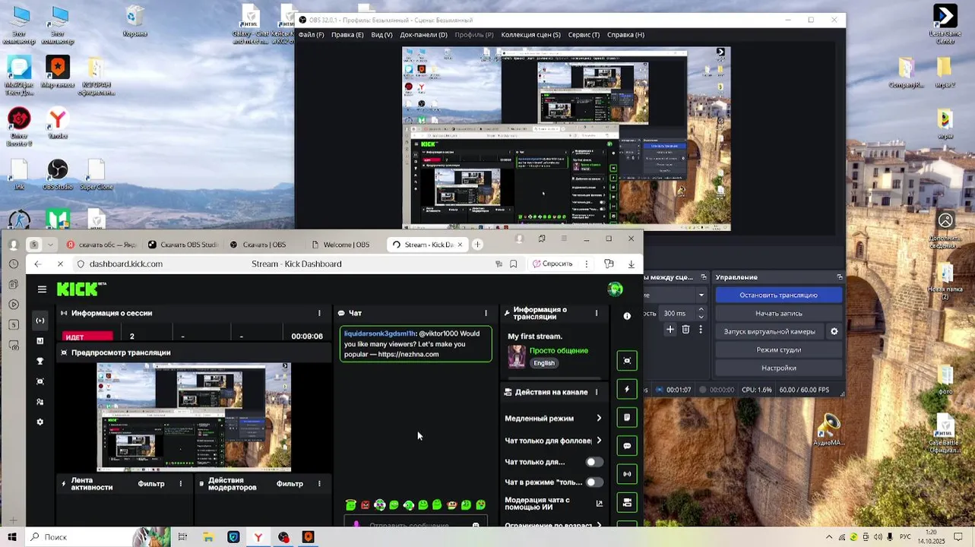975x547 pixels.
Task: Open channel actions panel three-dot menu
Action: pyautogui.click(x=597, y=392)
